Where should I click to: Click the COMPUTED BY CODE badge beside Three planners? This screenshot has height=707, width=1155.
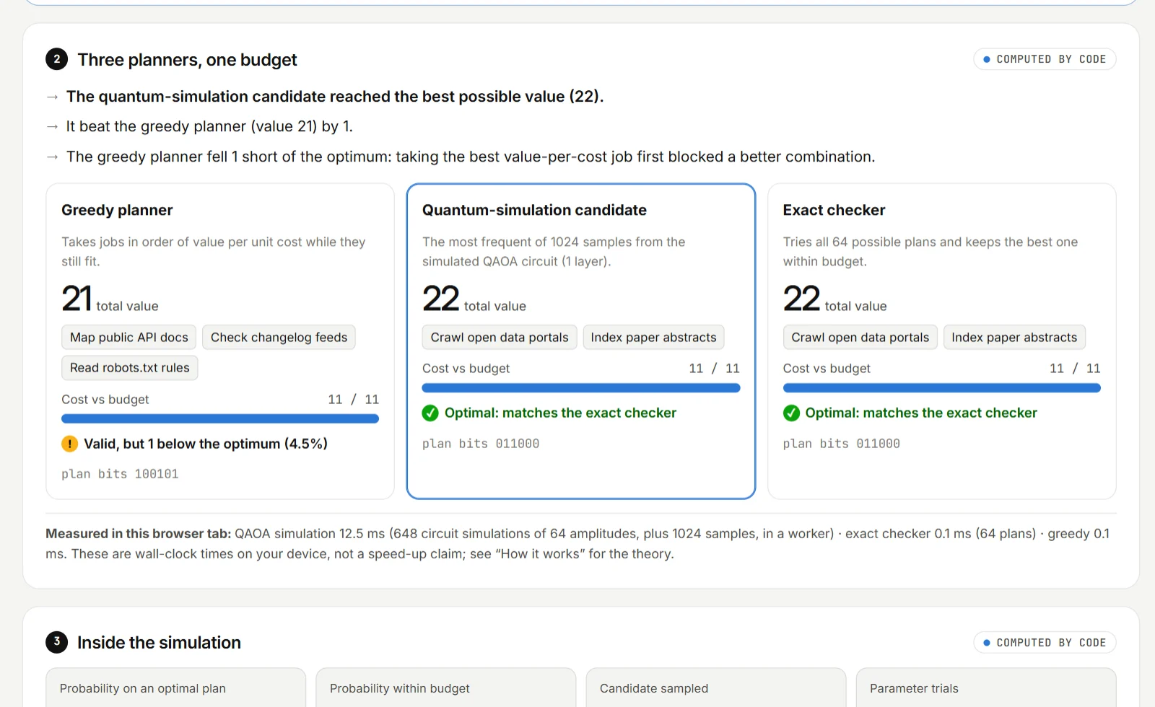[1045, 59]
